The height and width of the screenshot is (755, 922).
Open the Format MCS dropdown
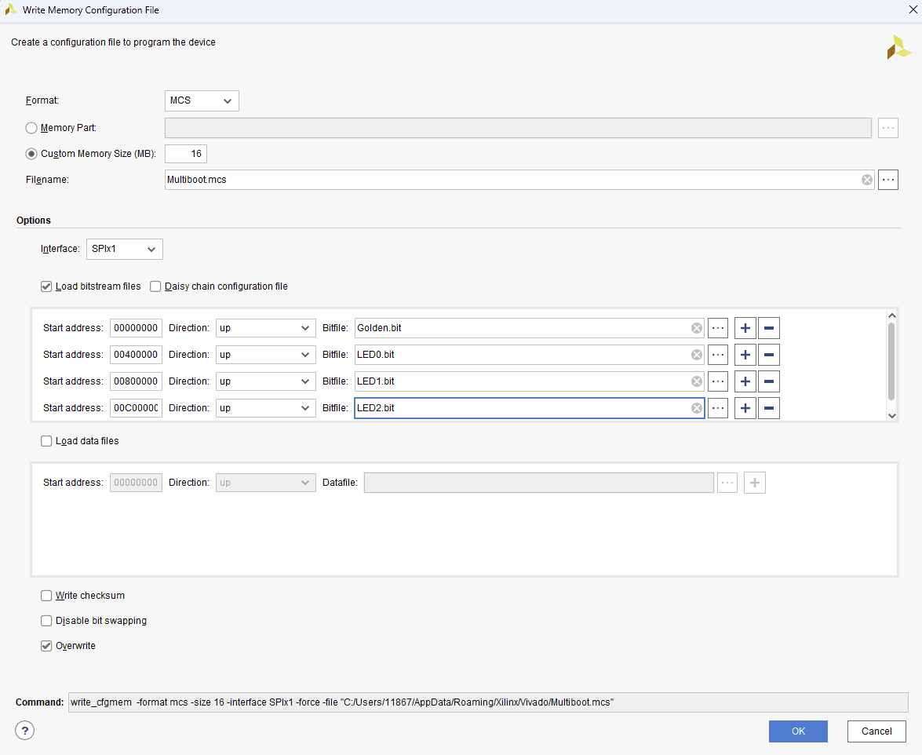coord(202,100)
